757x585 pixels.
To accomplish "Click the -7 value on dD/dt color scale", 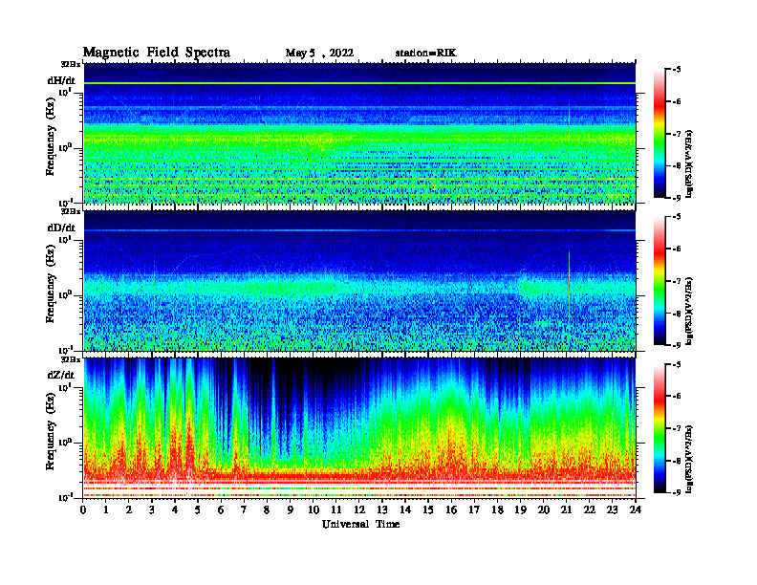I will pos(678,281).
